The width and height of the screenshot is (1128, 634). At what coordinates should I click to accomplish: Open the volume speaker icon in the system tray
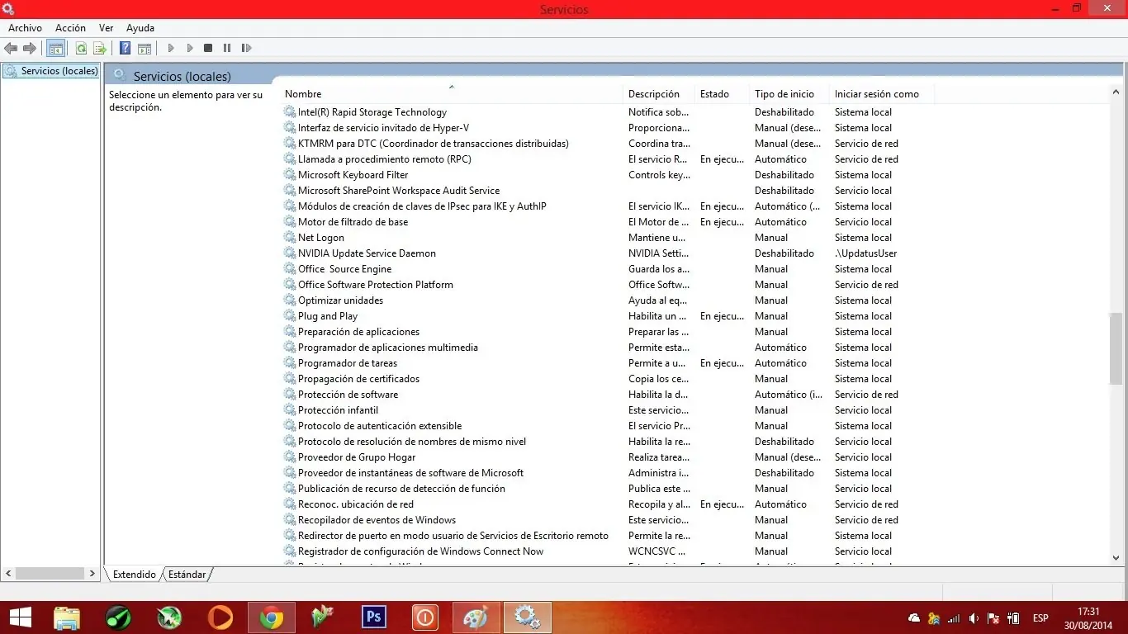tap(974, 618)
